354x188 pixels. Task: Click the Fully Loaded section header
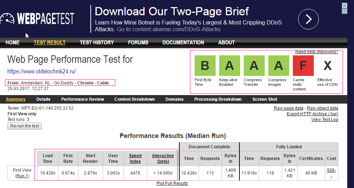(x=289, y=147)
